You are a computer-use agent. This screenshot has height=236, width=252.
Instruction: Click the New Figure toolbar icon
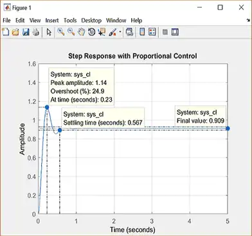[x=6, y=32]
